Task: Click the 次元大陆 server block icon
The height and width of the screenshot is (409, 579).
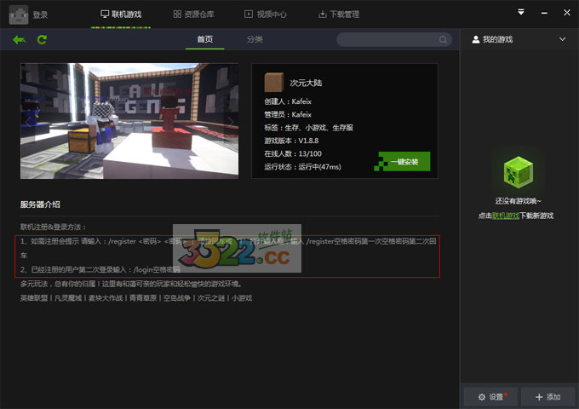Action: [274, 82]
